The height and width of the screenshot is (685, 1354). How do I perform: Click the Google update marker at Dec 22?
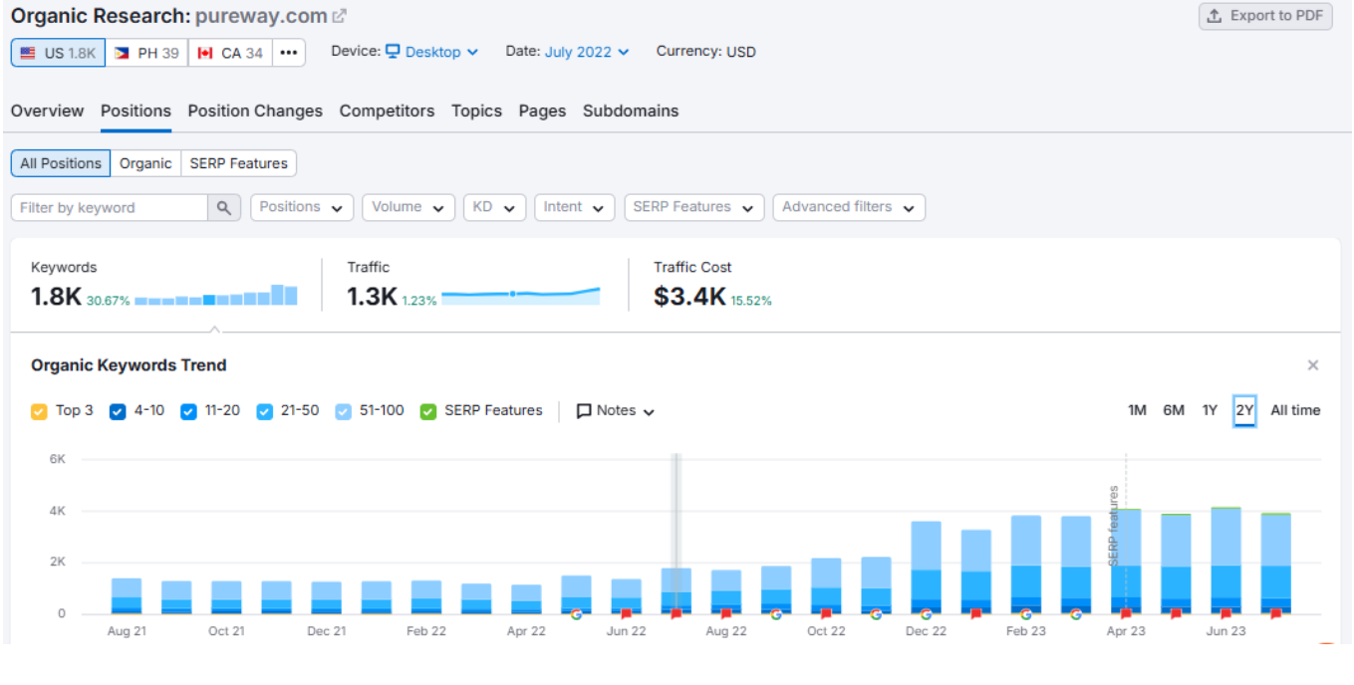click(926, 614)
